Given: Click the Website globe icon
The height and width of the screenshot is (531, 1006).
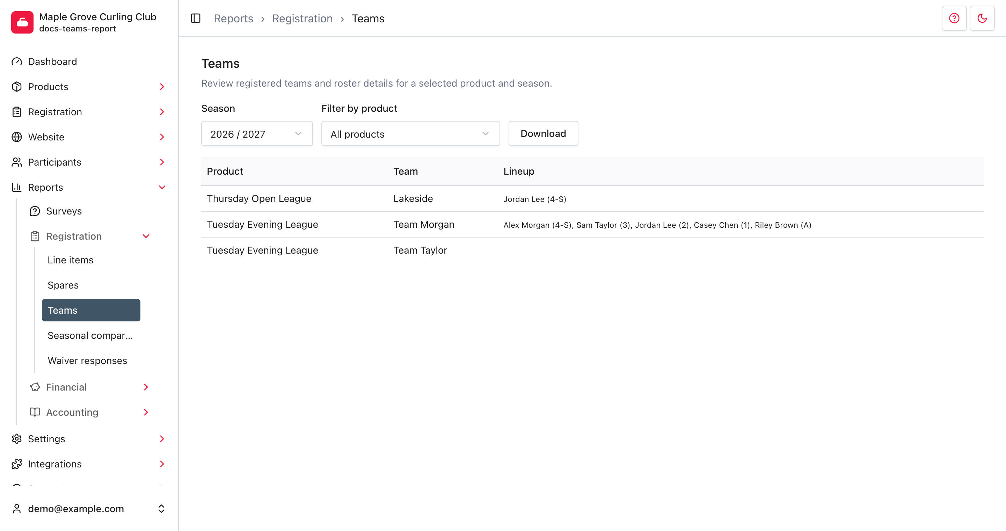Looking at the screenshot, I should 17,137.
